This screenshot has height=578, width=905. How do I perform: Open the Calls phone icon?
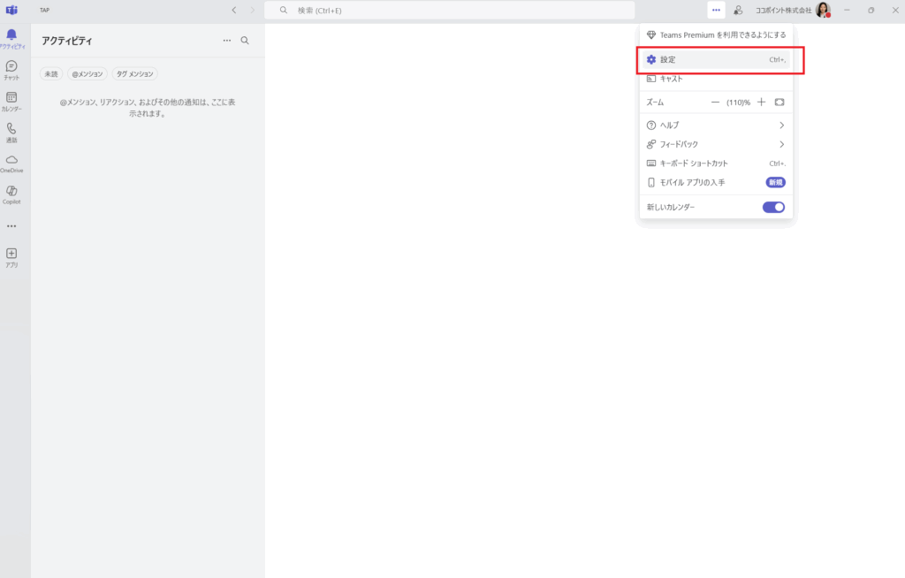point(11,129)
